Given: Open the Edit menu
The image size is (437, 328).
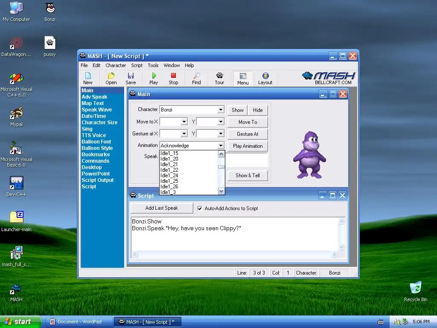Looking at the screenshot, I should pyautogui.click(x=96, y=65).
